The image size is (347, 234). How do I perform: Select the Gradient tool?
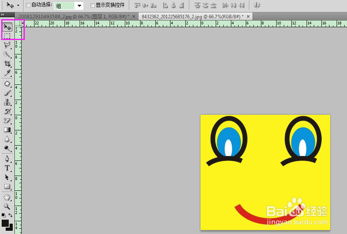coord(7,130)
